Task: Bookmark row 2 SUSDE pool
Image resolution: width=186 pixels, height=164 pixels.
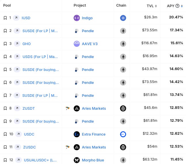Action: click(5, 31)
